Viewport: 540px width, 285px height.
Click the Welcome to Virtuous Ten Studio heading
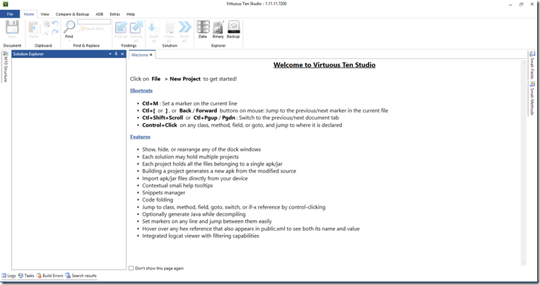coord(324,65)
